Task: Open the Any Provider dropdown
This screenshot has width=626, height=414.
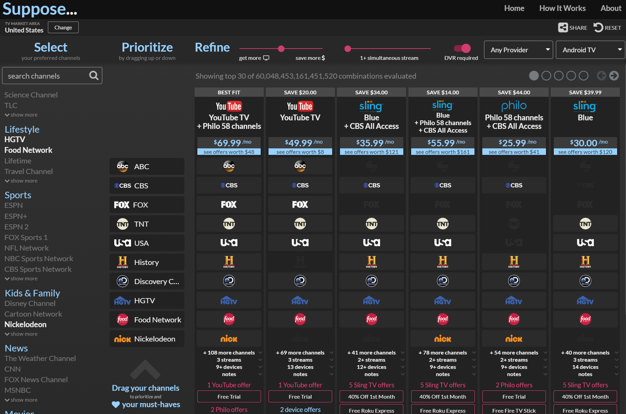Action: point(519,50)
